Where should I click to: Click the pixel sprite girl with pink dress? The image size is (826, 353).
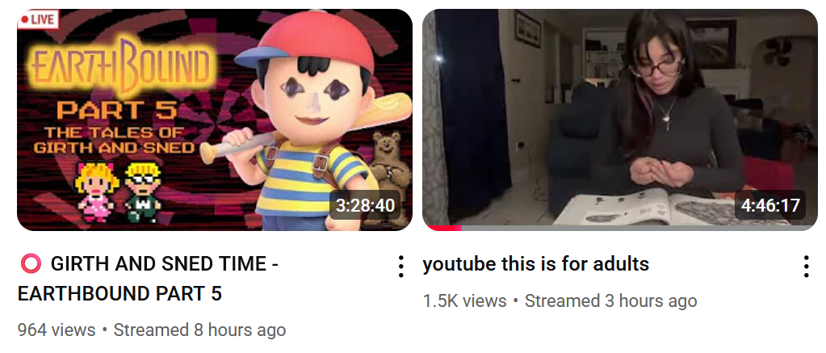(96, 192)
